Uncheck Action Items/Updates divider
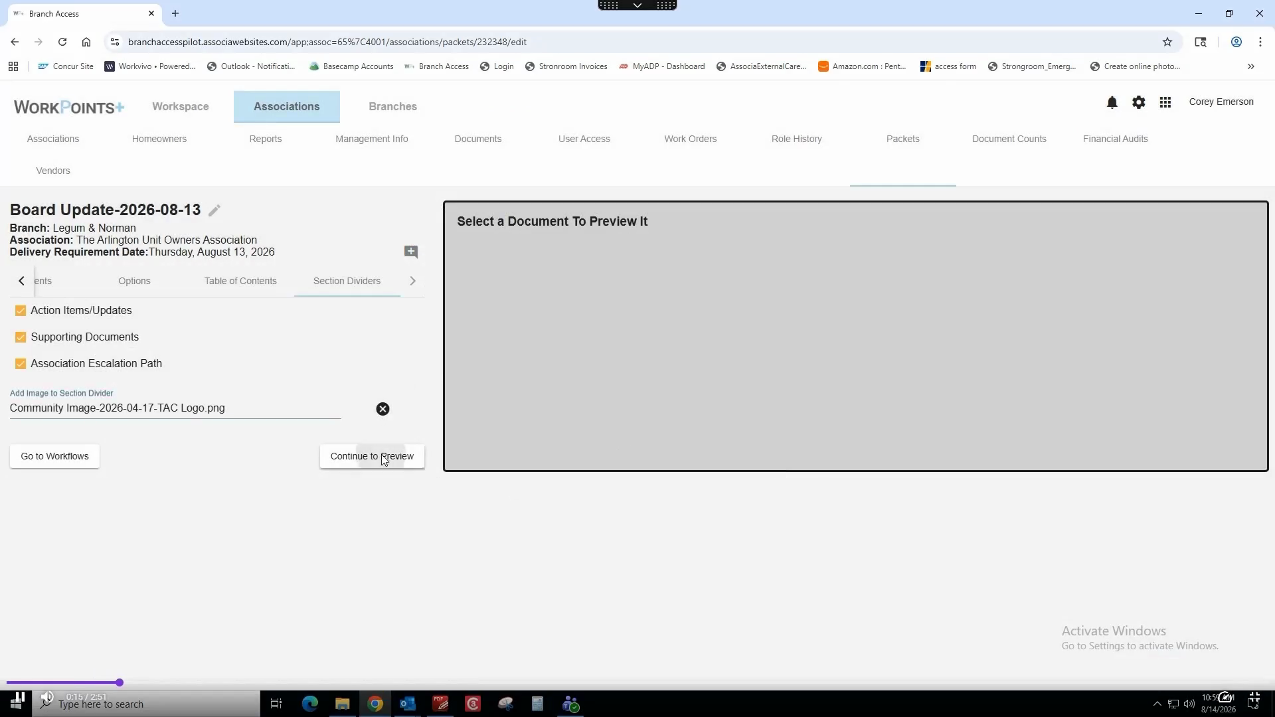This screenshot has width=1275, height=717. [21, 311]
